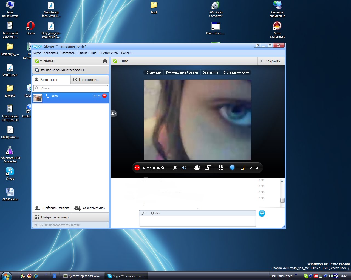The height and width of the screenshot is (280, 351).
Task: Open the PokerStars desktop shortcut
Action: pyautogui.click(x=216, y=28)
